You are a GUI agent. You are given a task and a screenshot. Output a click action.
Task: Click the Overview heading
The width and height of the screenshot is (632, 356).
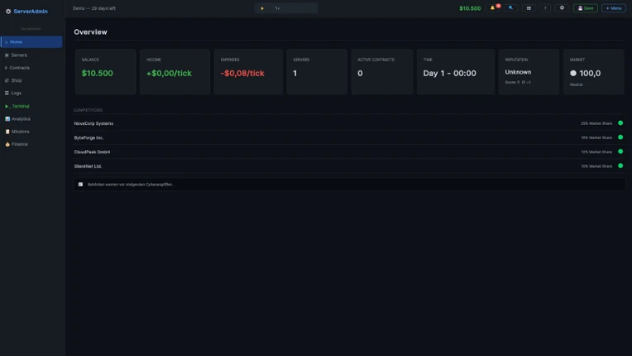90,31
